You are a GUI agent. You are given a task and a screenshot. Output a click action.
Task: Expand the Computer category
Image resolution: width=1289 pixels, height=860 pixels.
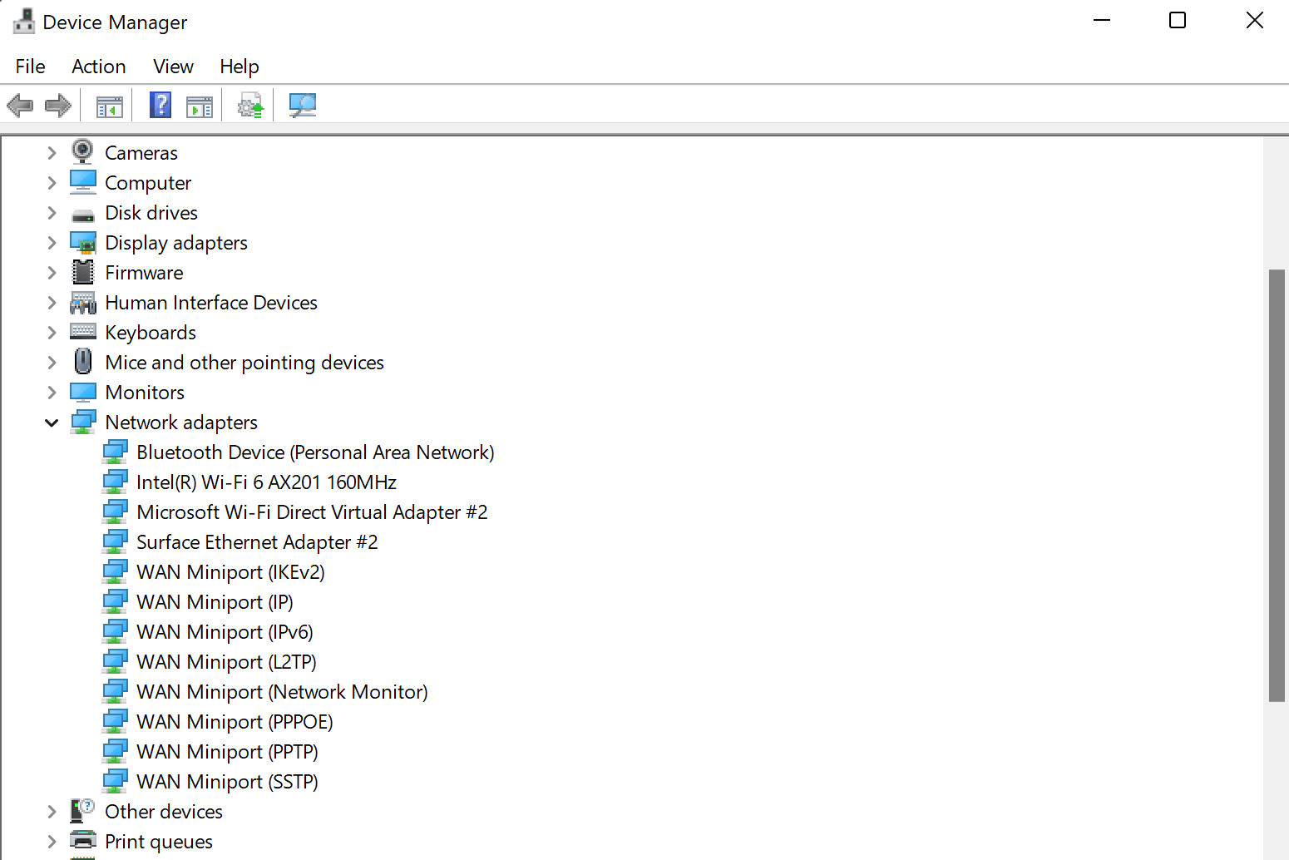tap(52, 182)
